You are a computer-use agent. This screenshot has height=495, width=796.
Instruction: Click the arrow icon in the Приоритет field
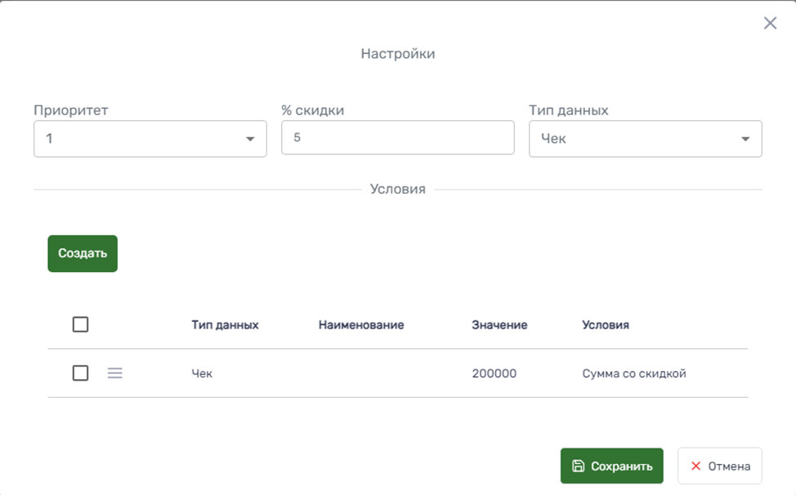tap(250, 139)
